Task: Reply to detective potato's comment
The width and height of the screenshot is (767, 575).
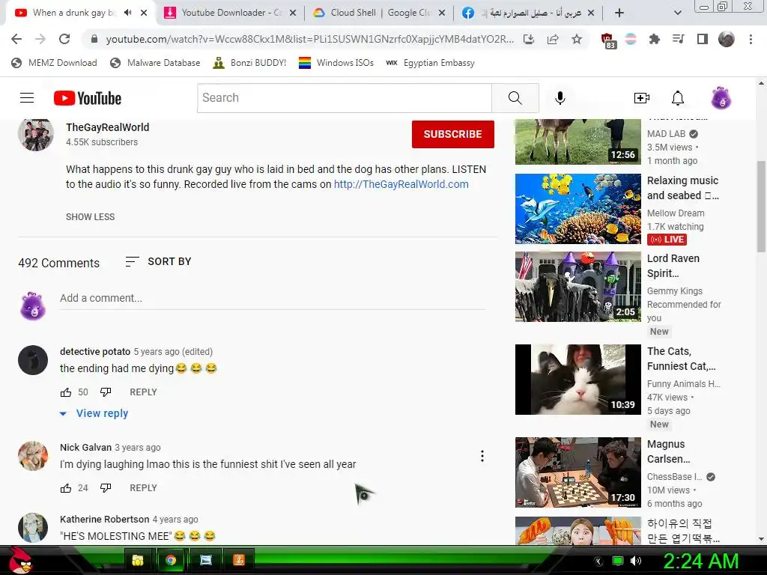Action: pyautogui.click(x=143, y=392)
